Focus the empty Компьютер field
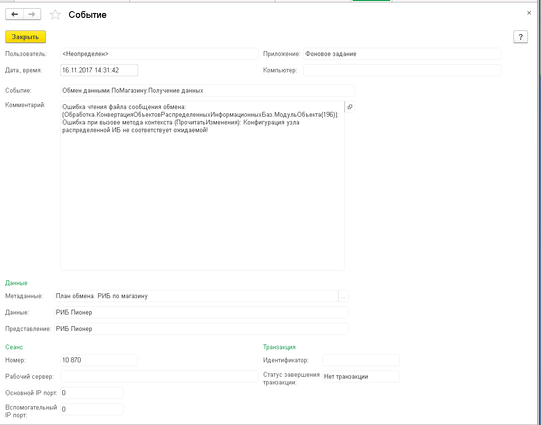The width and height of the screenshot is (541, 425). click(402, 70)
